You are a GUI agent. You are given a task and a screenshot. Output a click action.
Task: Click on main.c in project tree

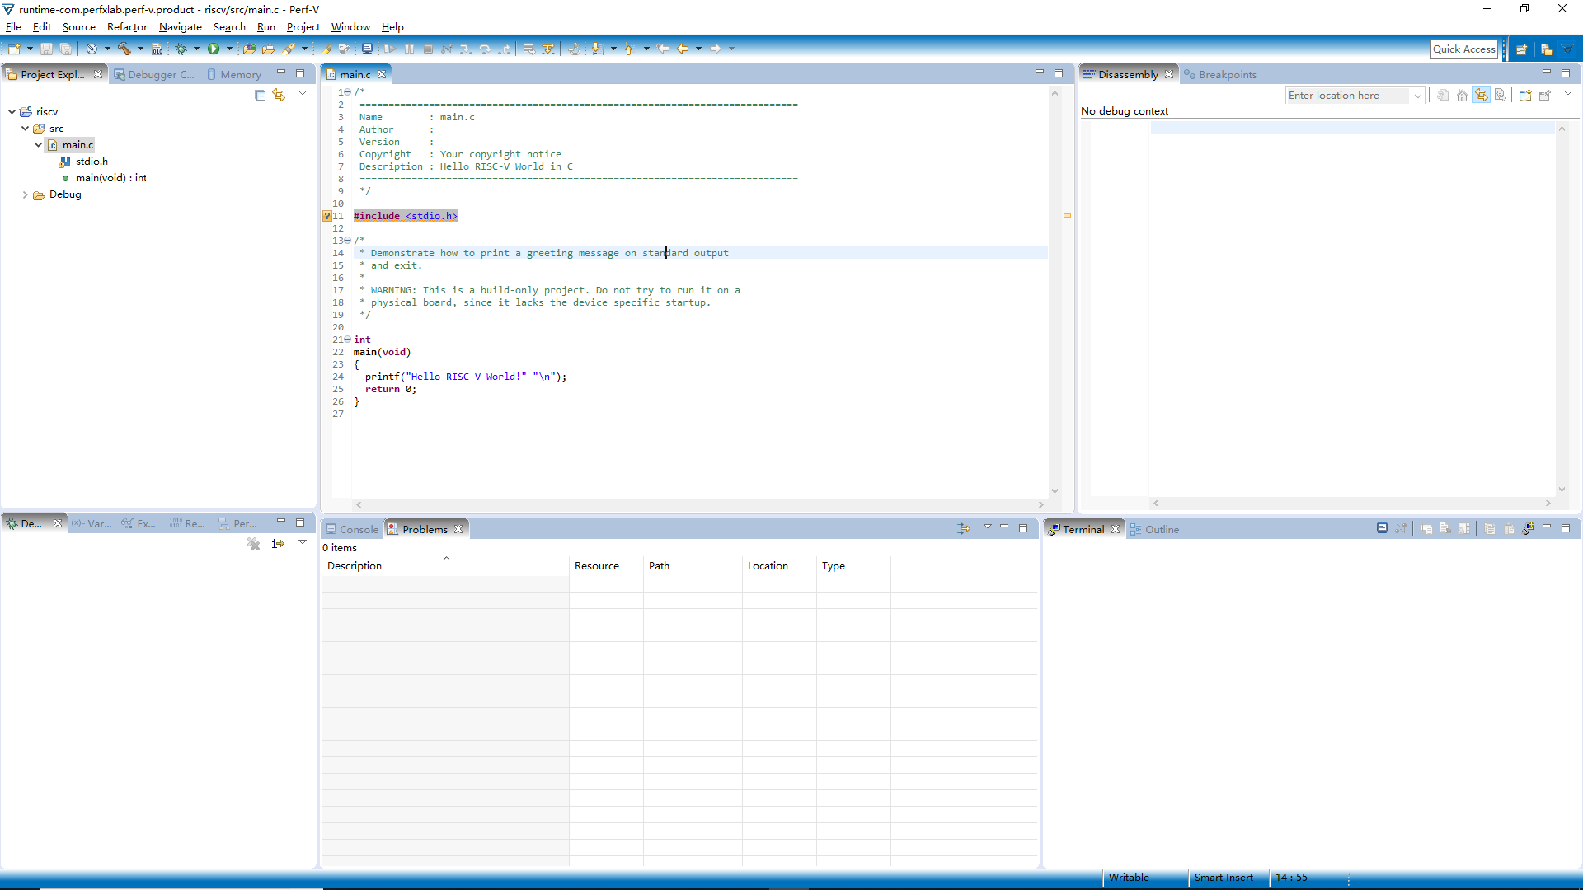78,144
